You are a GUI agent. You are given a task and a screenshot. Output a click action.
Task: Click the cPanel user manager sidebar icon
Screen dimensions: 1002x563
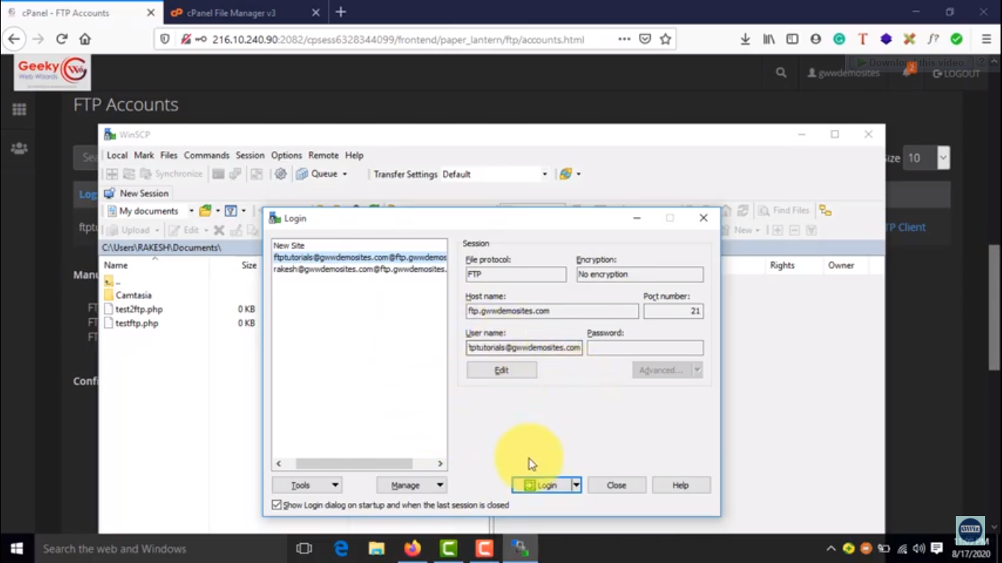(19, 148)
